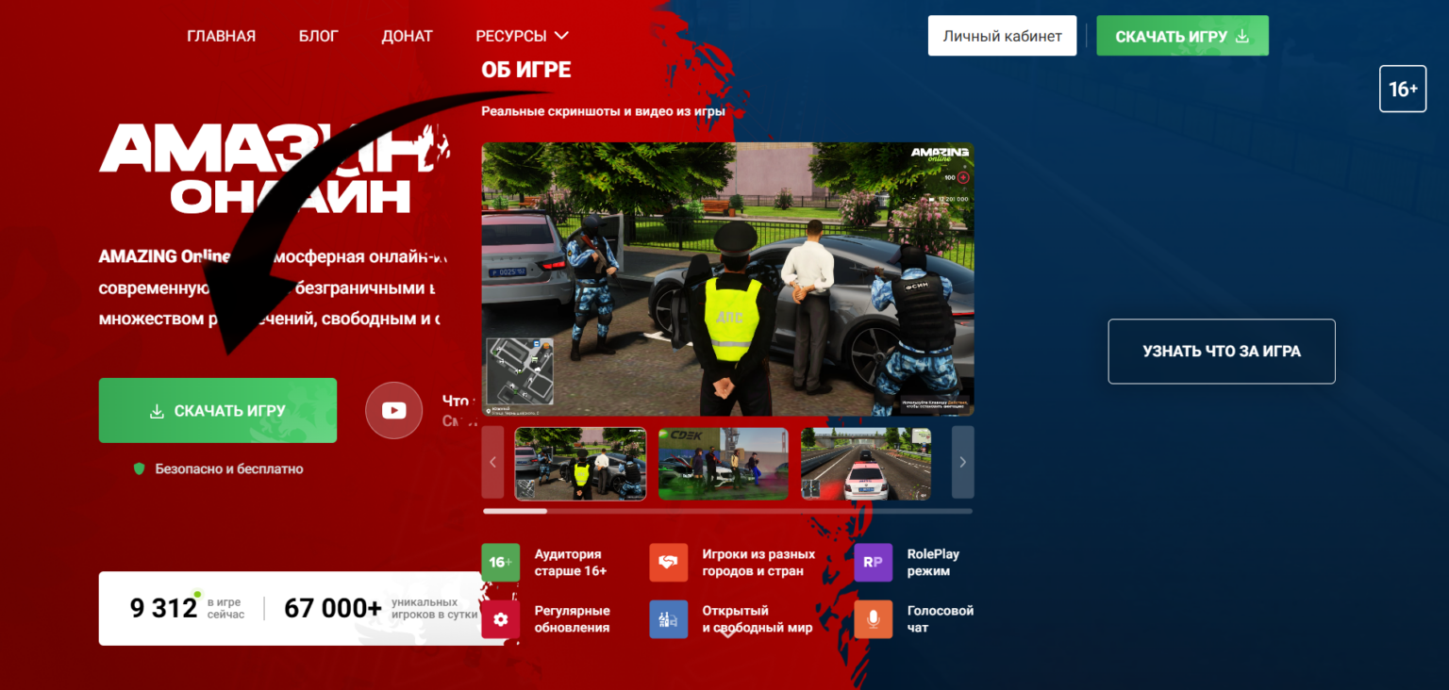
Task: Click the large green СКАЧАТЬ ИГРУ button
Action: pyautogui.click(x=218, y=410)
